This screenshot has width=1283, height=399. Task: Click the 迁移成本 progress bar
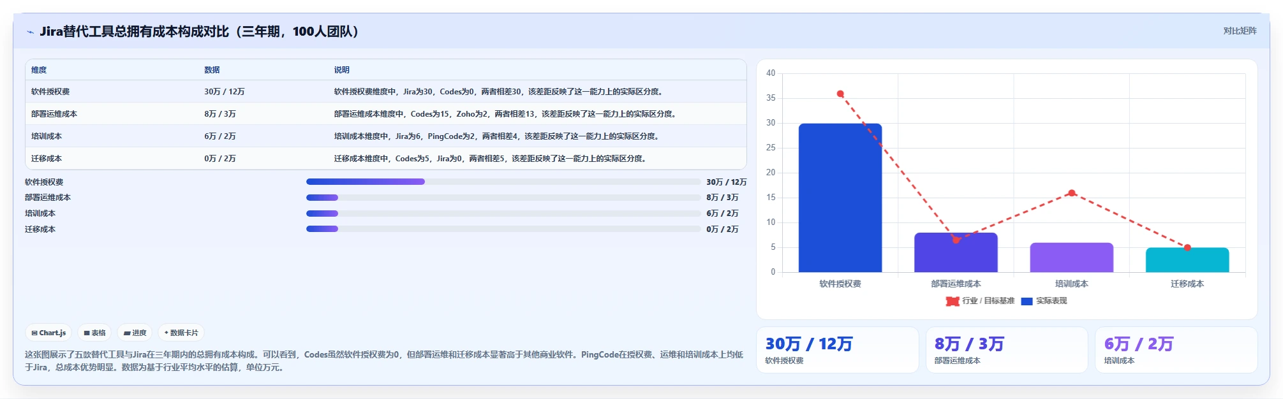click(503, 229)
